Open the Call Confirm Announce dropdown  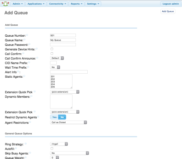click(57, 58)
